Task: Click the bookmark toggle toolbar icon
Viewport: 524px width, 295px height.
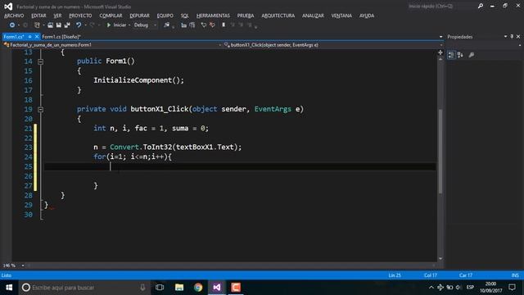Action: [224, 25]
